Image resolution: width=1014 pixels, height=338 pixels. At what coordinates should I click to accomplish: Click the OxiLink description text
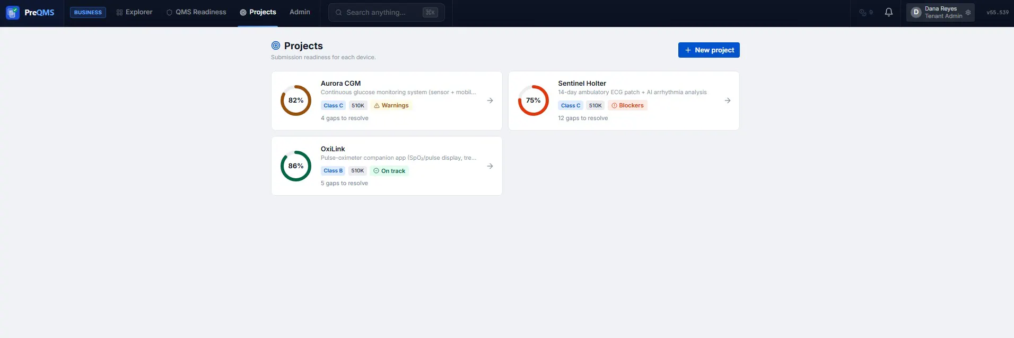point(398,158)
